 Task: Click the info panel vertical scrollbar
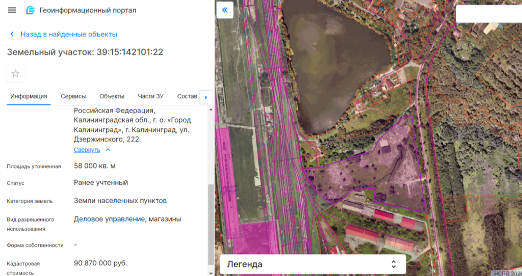point(211,224)
